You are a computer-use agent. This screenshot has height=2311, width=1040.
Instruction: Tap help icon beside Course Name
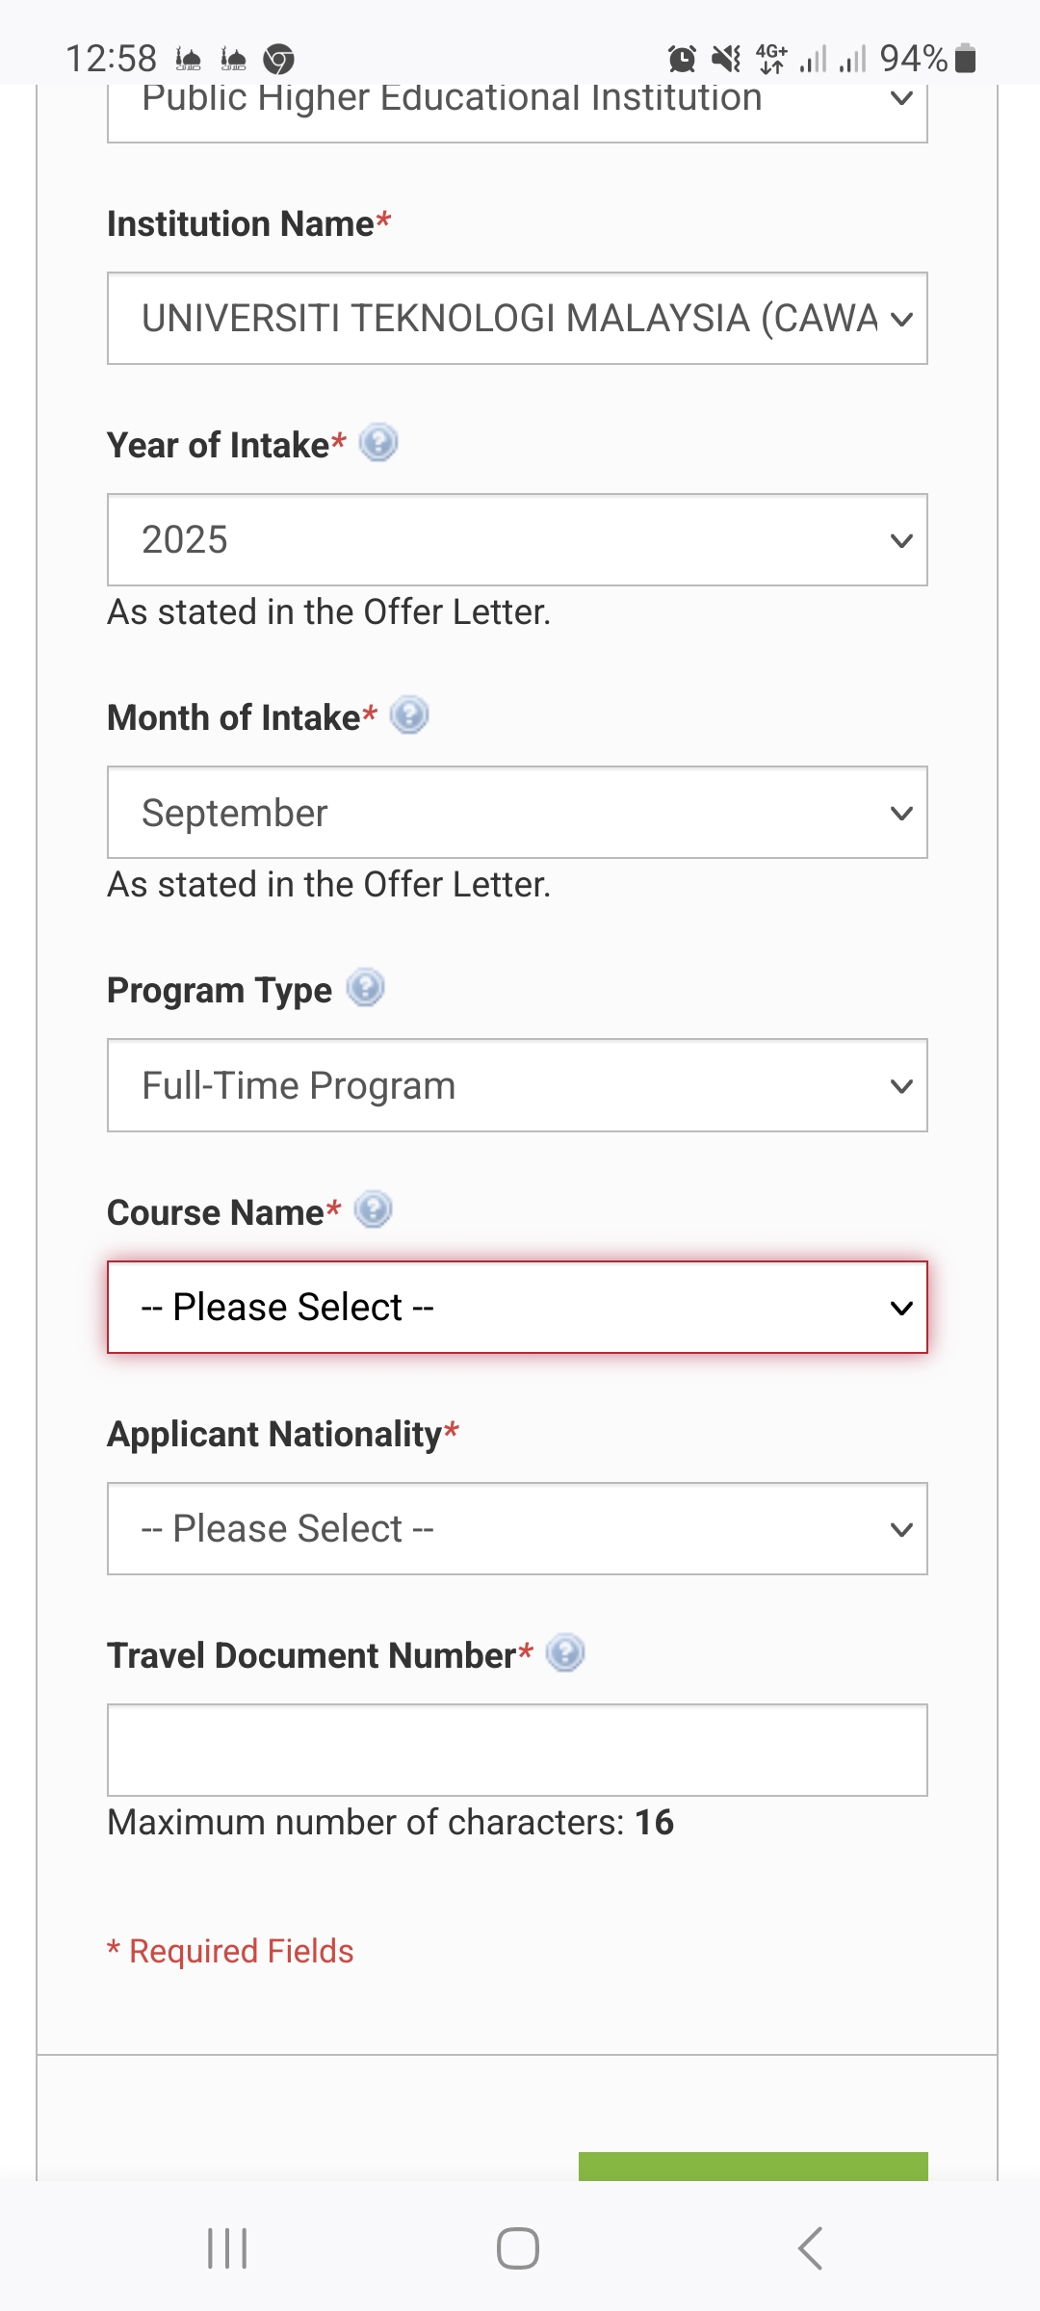coord(373,1209)
